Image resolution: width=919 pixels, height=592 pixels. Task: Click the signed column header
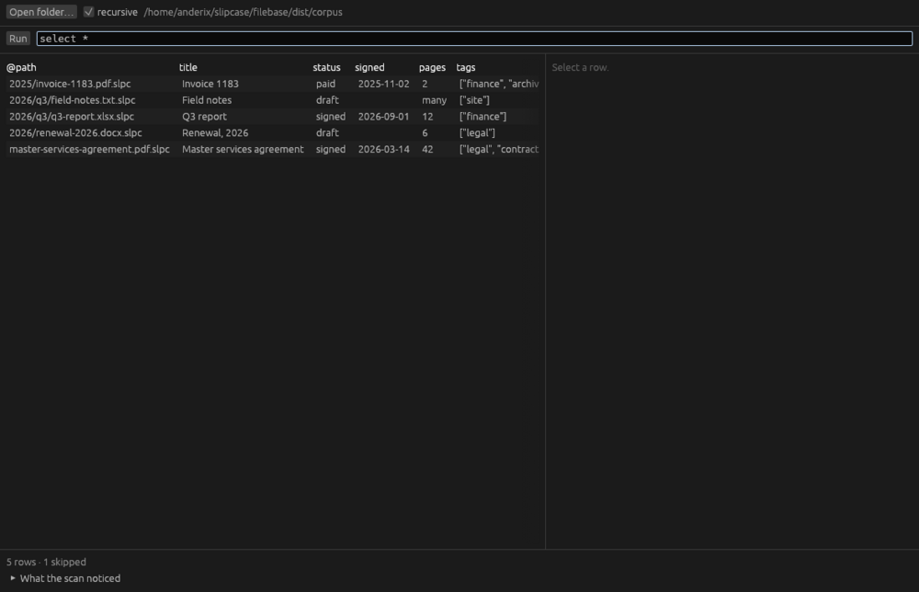click(x=369, y=67)
